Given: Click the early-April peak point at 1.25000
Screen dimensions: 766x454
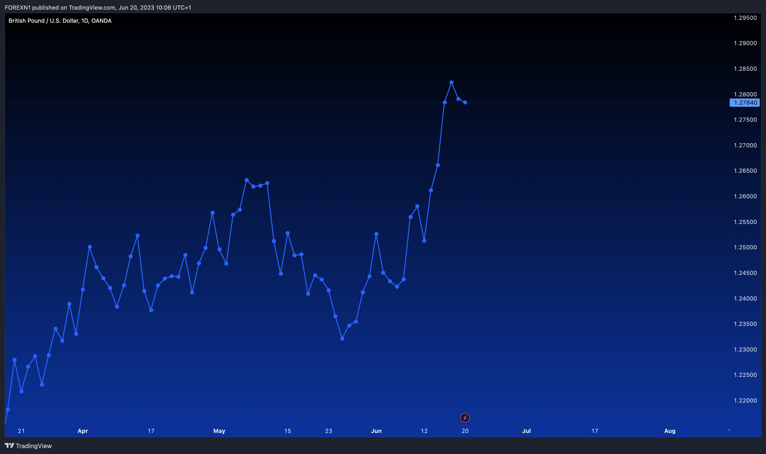Looking at the screenshot, I should point(90,247).
